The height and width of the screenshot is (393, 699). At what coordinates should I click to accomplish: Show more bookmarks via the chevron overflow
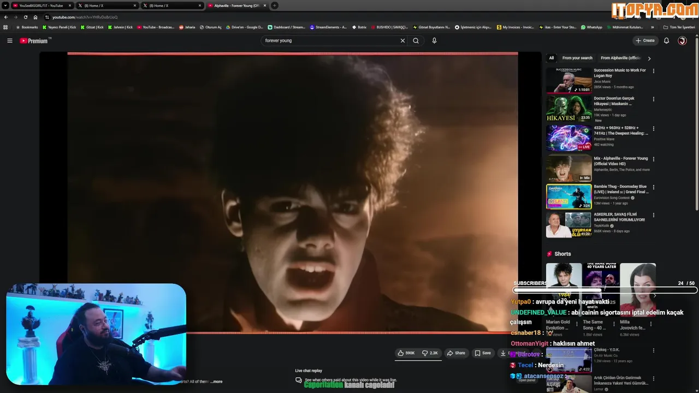652,27
